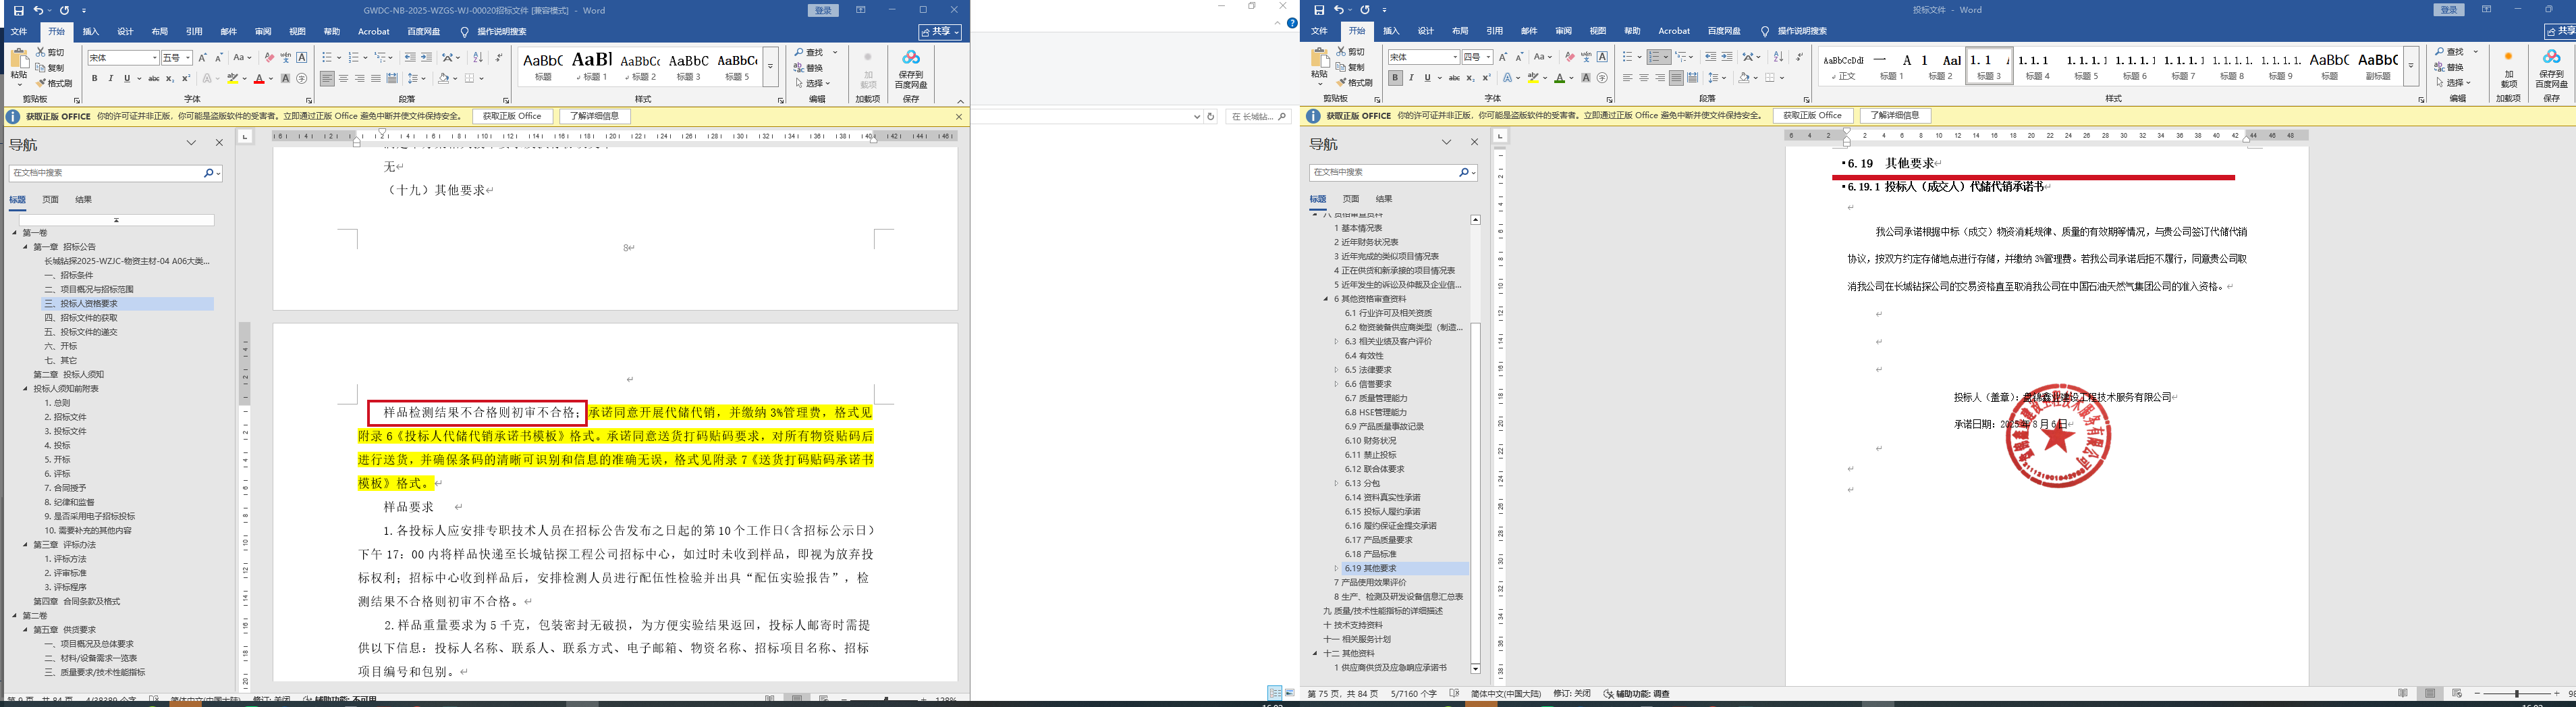This screenshot has width=2576, height=707.
Task: Open font size dropdown 四号 in right window
Action: tap(1488, 57)
